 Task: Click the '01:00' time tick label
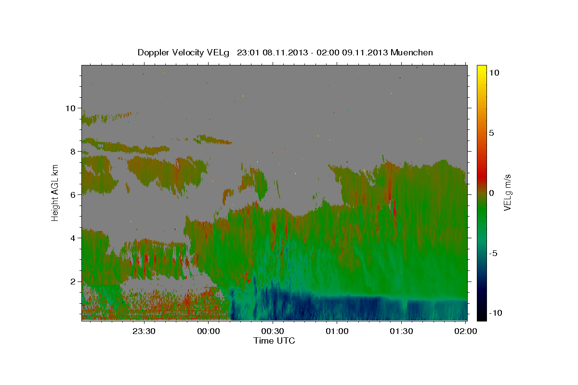pos(337,331)
